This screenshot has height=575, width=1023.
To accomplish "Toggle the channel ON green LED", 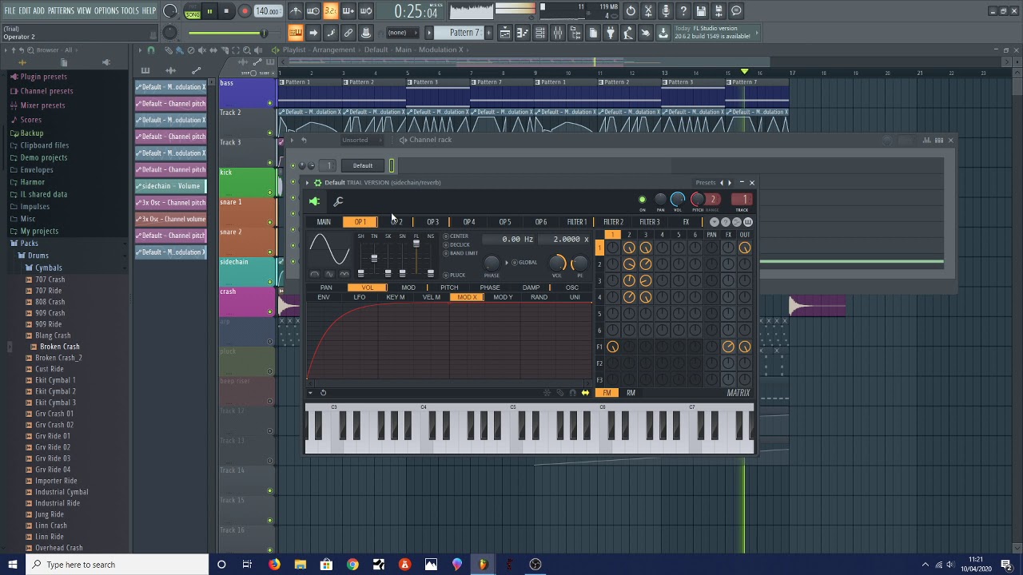I will [x=642, y=200].
